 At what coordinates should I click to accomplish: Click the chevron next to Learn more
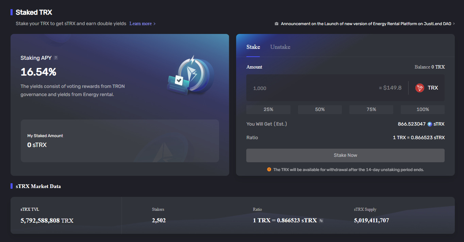click(154, 24)
